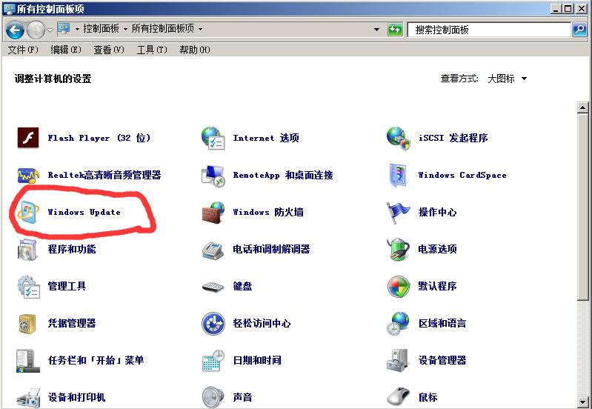This screenshot has width=592, height=409.
Task: Open the 大图标 view mode dropdown
Action: point(524,79)
